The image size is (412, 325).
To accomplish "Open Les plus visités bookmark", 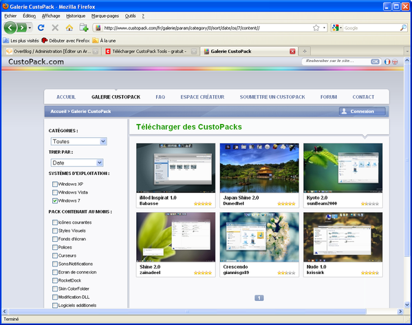I will coord(21,41).
